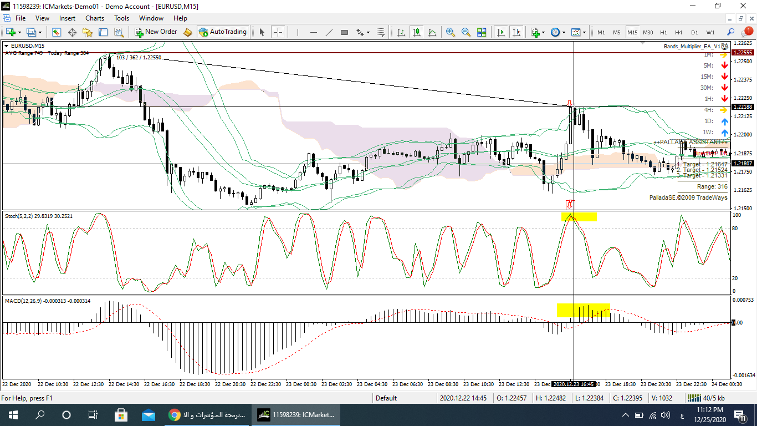Open the Market Watch panel icon
This screenshot has height=426, width=757.
(x=57, y=32)
